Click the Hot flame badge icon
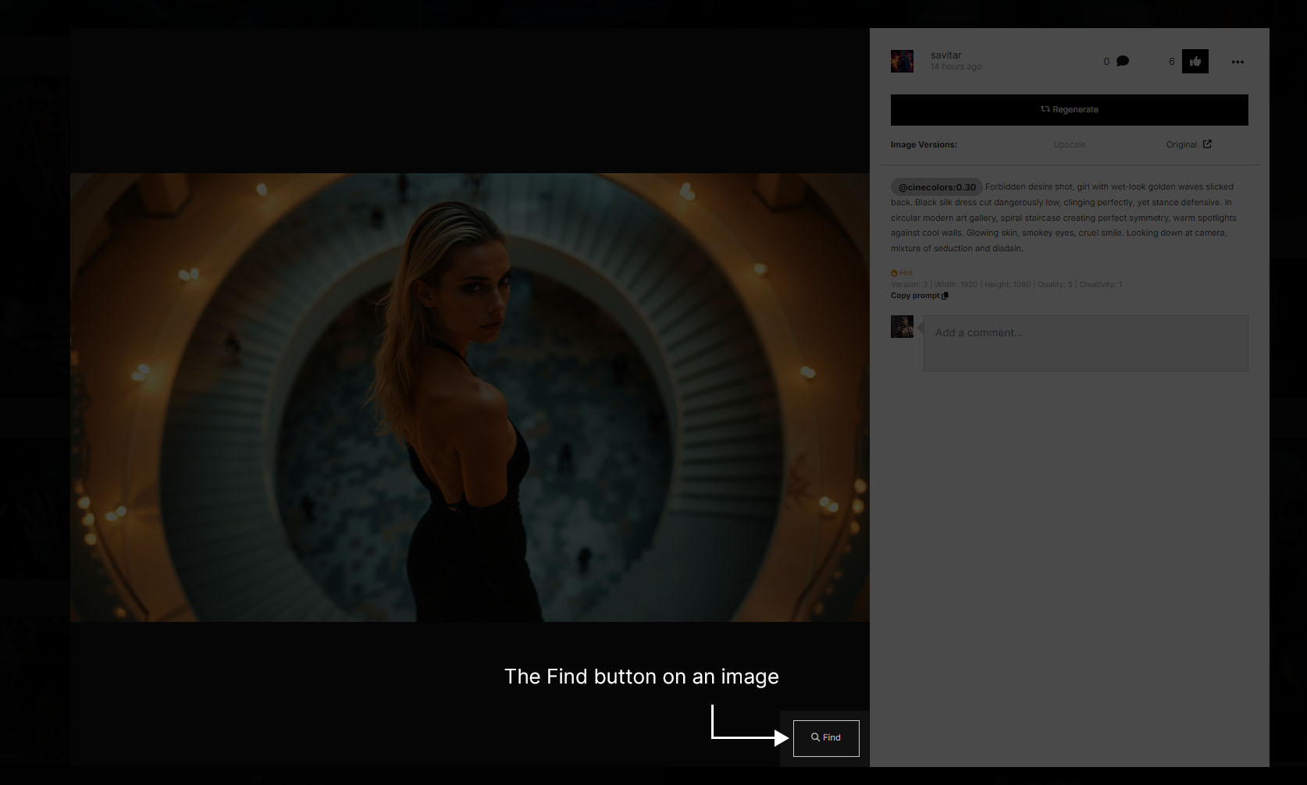 pyautogui.click(x=893, y=272)
